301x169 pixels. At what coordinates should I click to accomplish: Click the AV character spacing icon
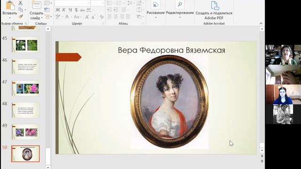89,9
